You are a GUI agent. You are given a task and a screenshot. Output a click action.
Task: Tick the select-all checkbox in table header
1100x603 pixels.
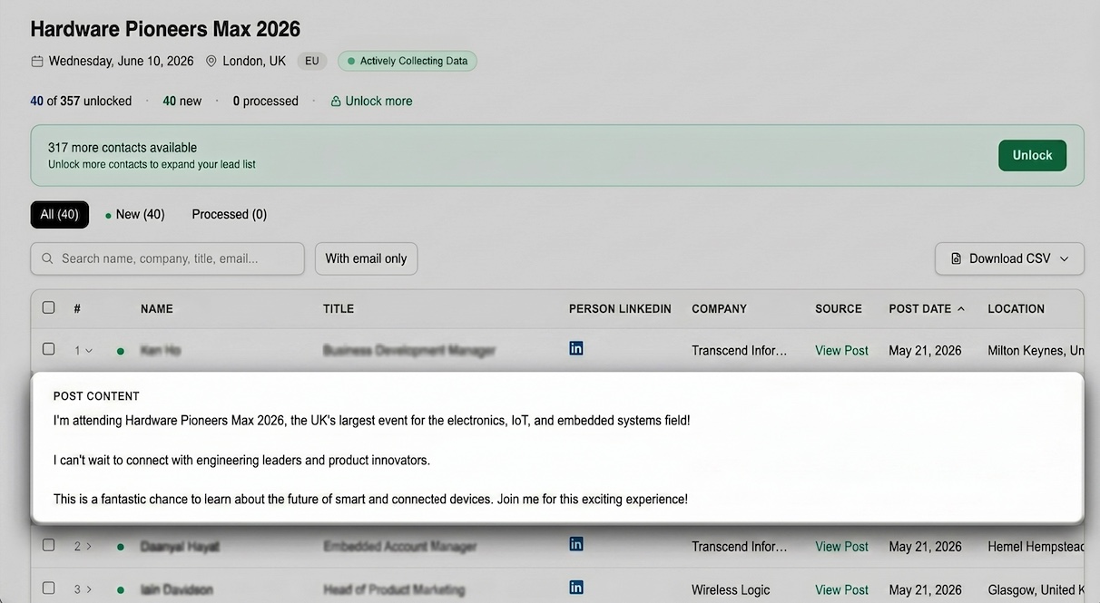coord(49,307)
